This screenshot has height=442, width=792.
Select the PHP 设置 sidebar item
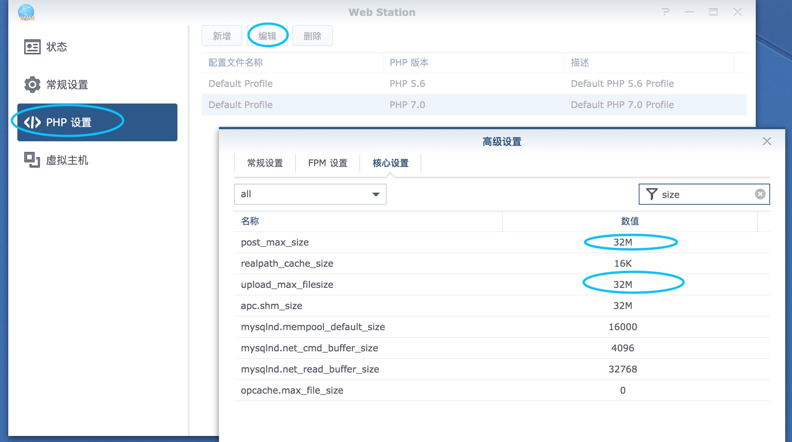[97, 122]
